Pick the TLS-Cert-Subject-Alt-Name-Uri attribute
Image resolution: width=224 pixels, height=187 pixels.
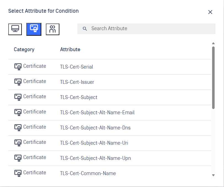94,143
